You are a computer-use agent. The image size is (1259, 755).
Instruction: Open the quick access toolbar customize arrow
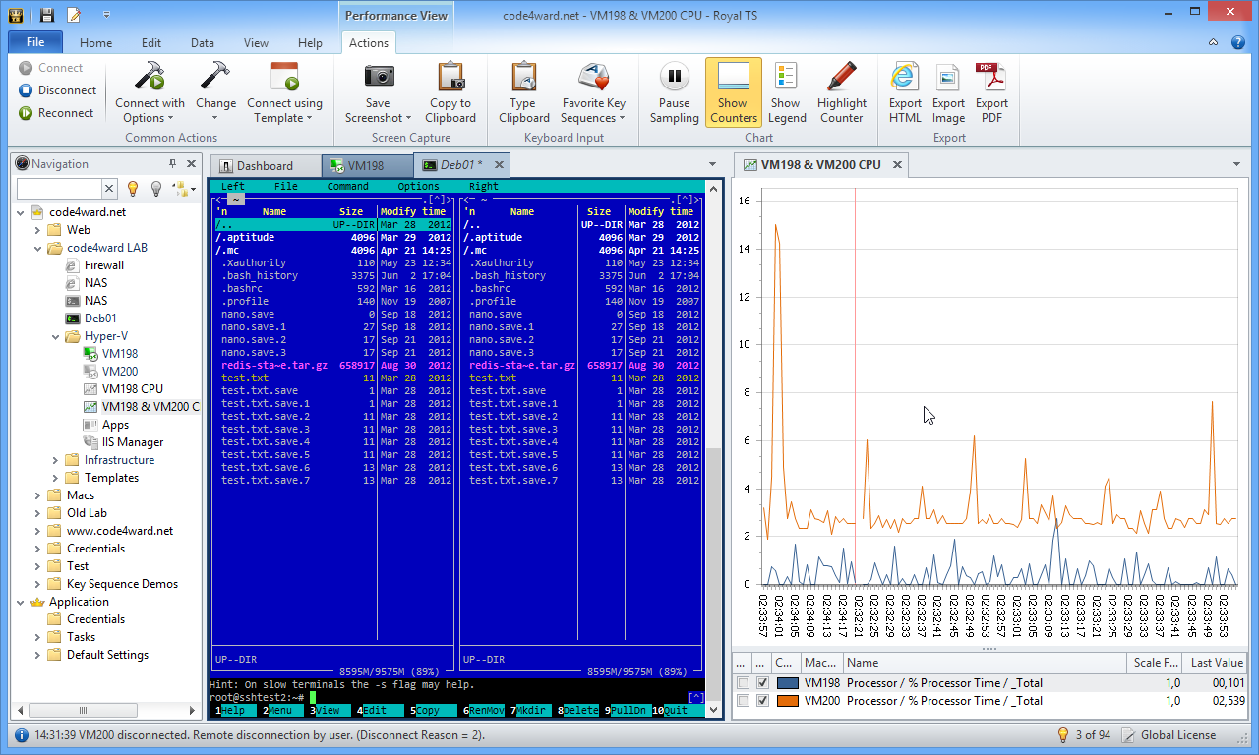106,15
